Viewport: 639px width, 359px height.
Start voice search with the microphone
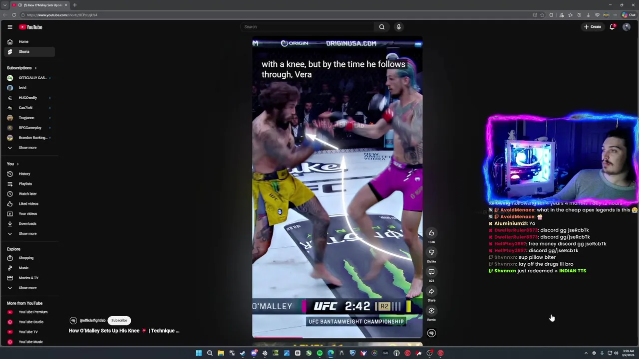pos(398,27)
